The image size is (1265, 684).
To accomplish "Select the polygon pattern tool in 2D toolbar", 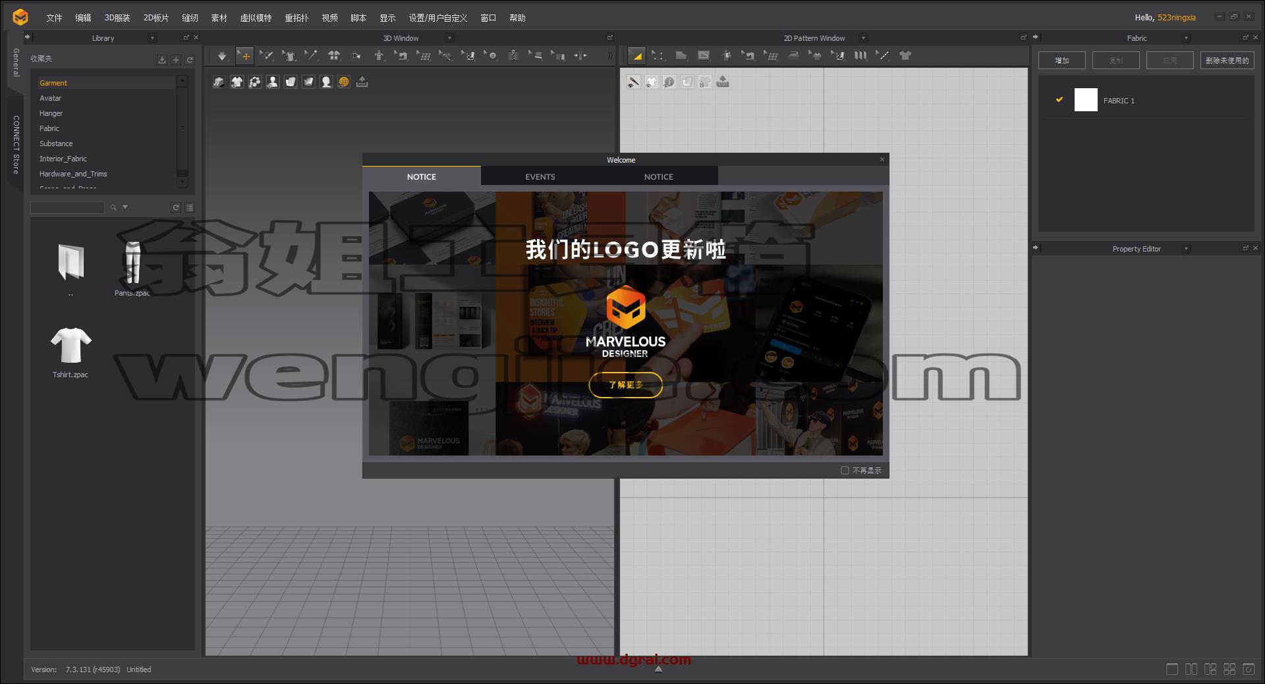I will point(681,56).
